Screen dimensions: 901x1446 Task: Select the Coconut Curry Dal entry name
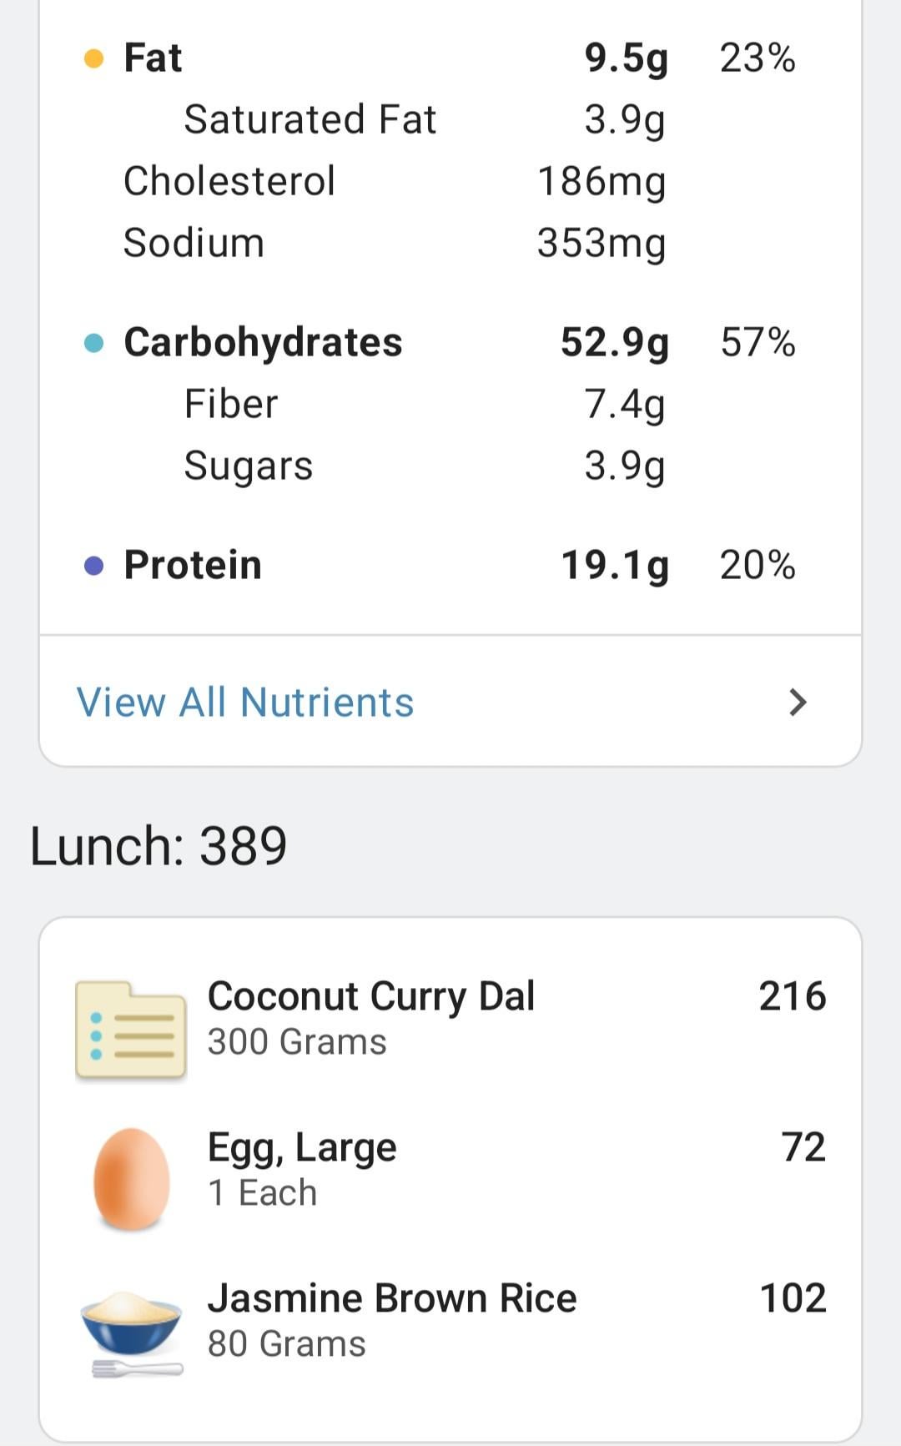pyautogui.click(x=370, y=995)
